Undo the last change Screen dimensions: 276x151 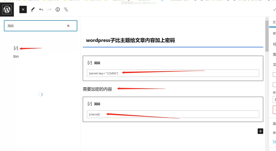(41, 9)
